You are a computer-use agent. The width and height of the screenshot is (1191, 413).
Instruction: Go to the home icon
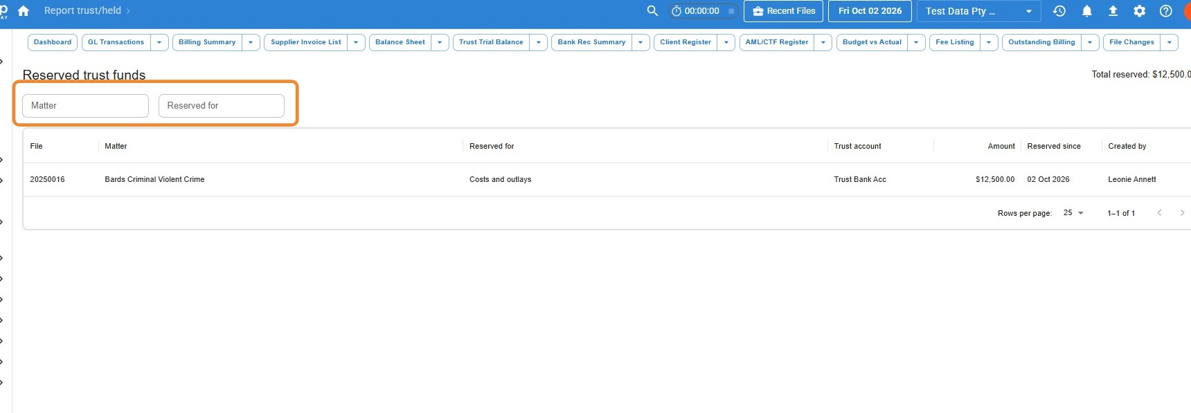(x=24, y=11)
